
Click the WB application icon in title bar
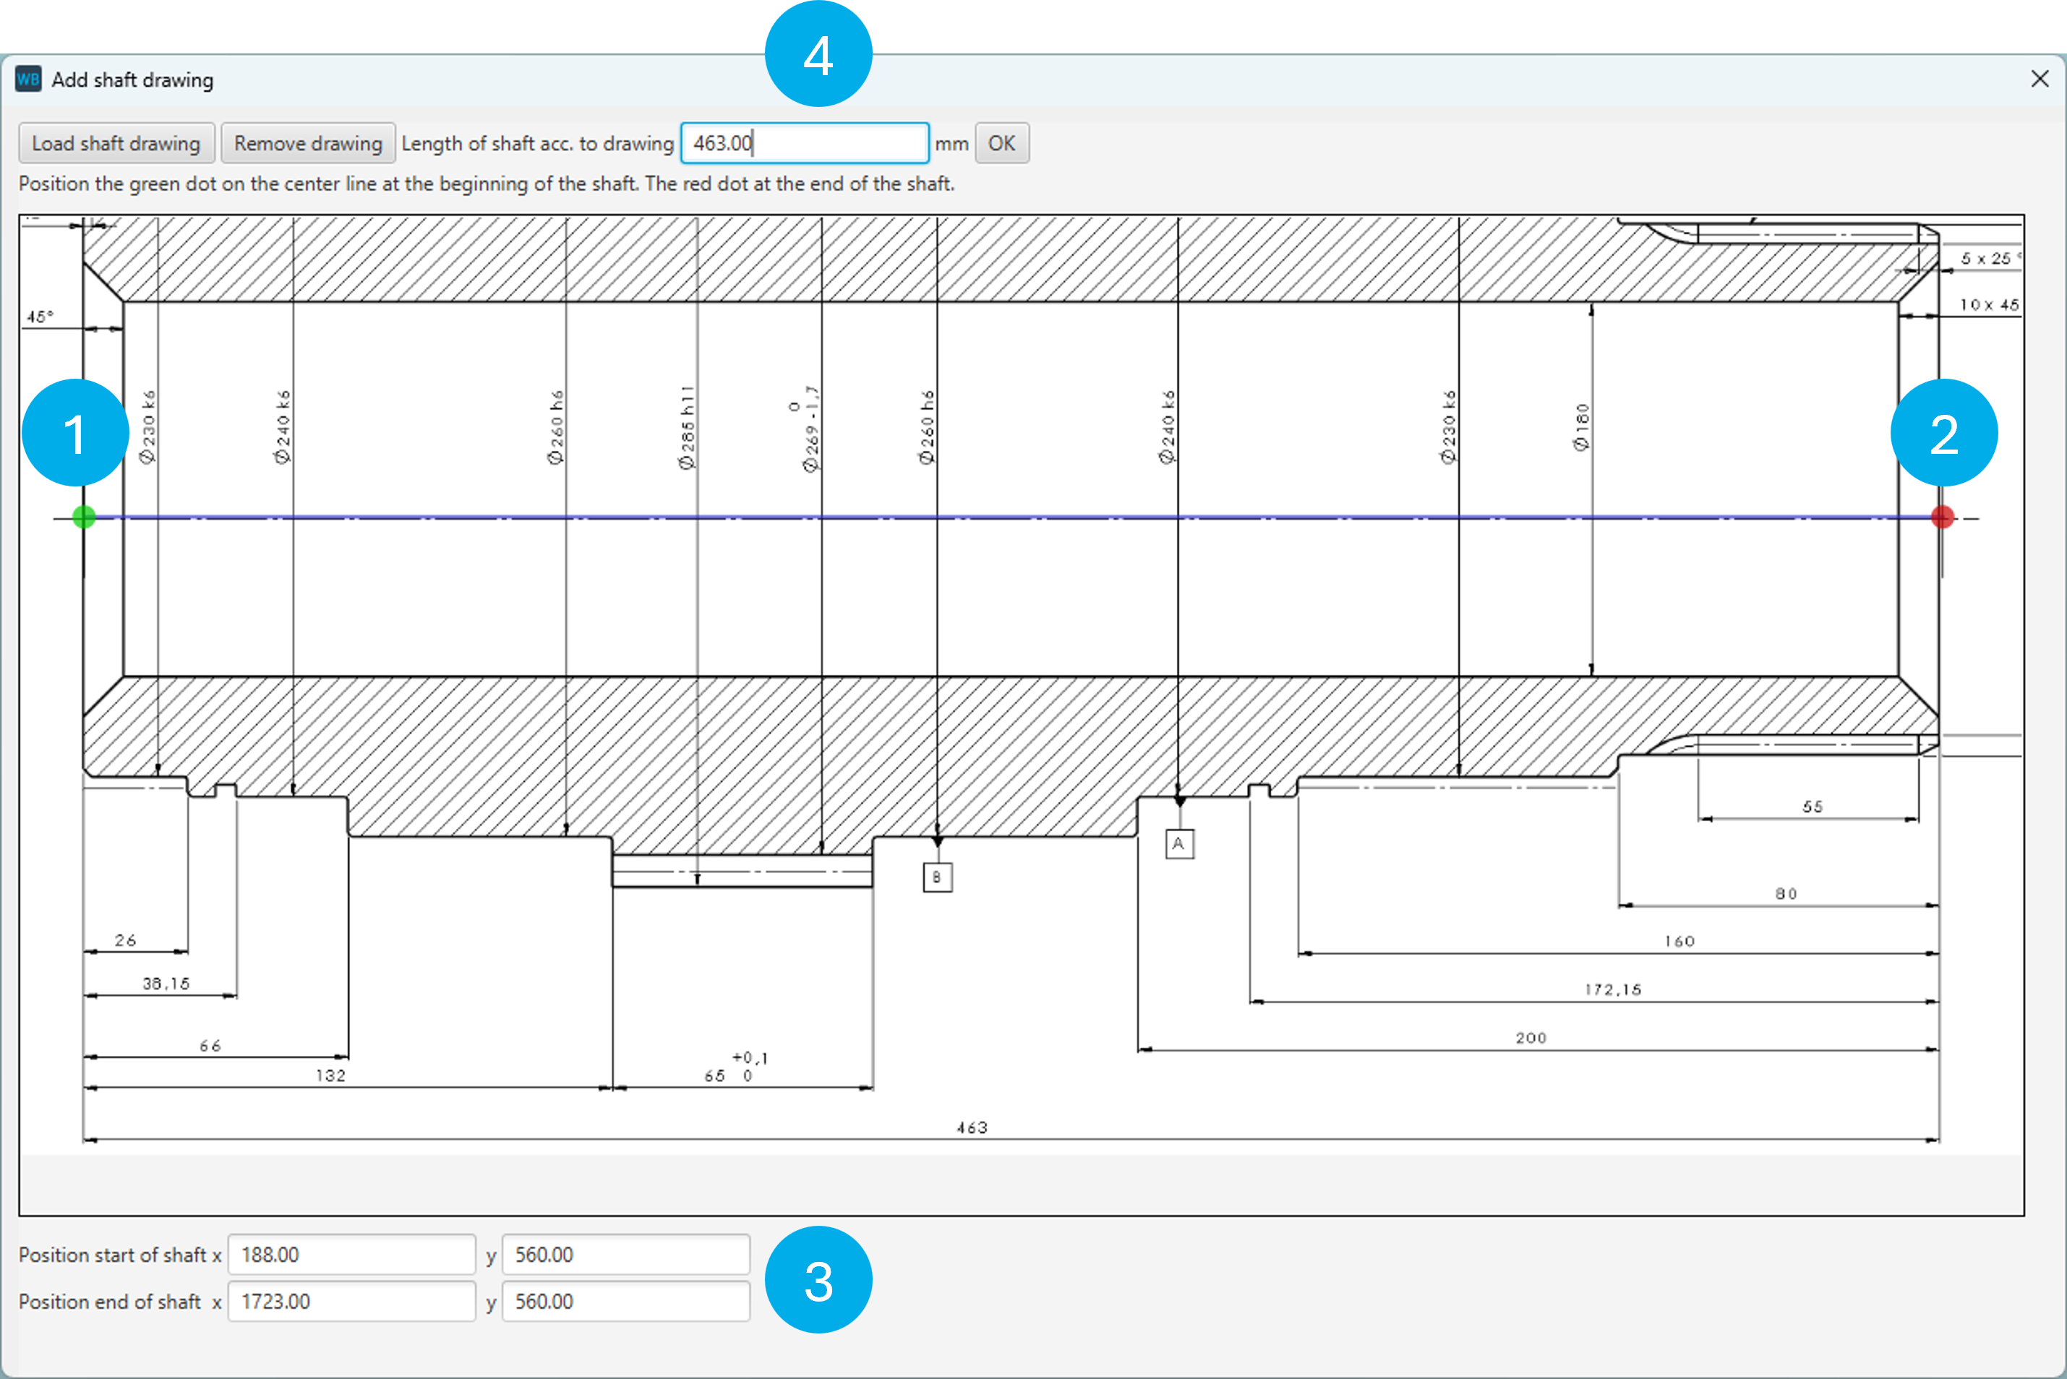pos(28,80)
